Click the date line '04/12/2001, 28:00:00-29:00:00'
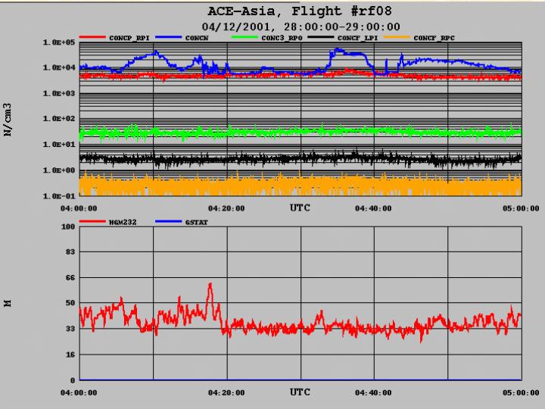The width and height of the screenshot is (545, 409). point(301,27)
